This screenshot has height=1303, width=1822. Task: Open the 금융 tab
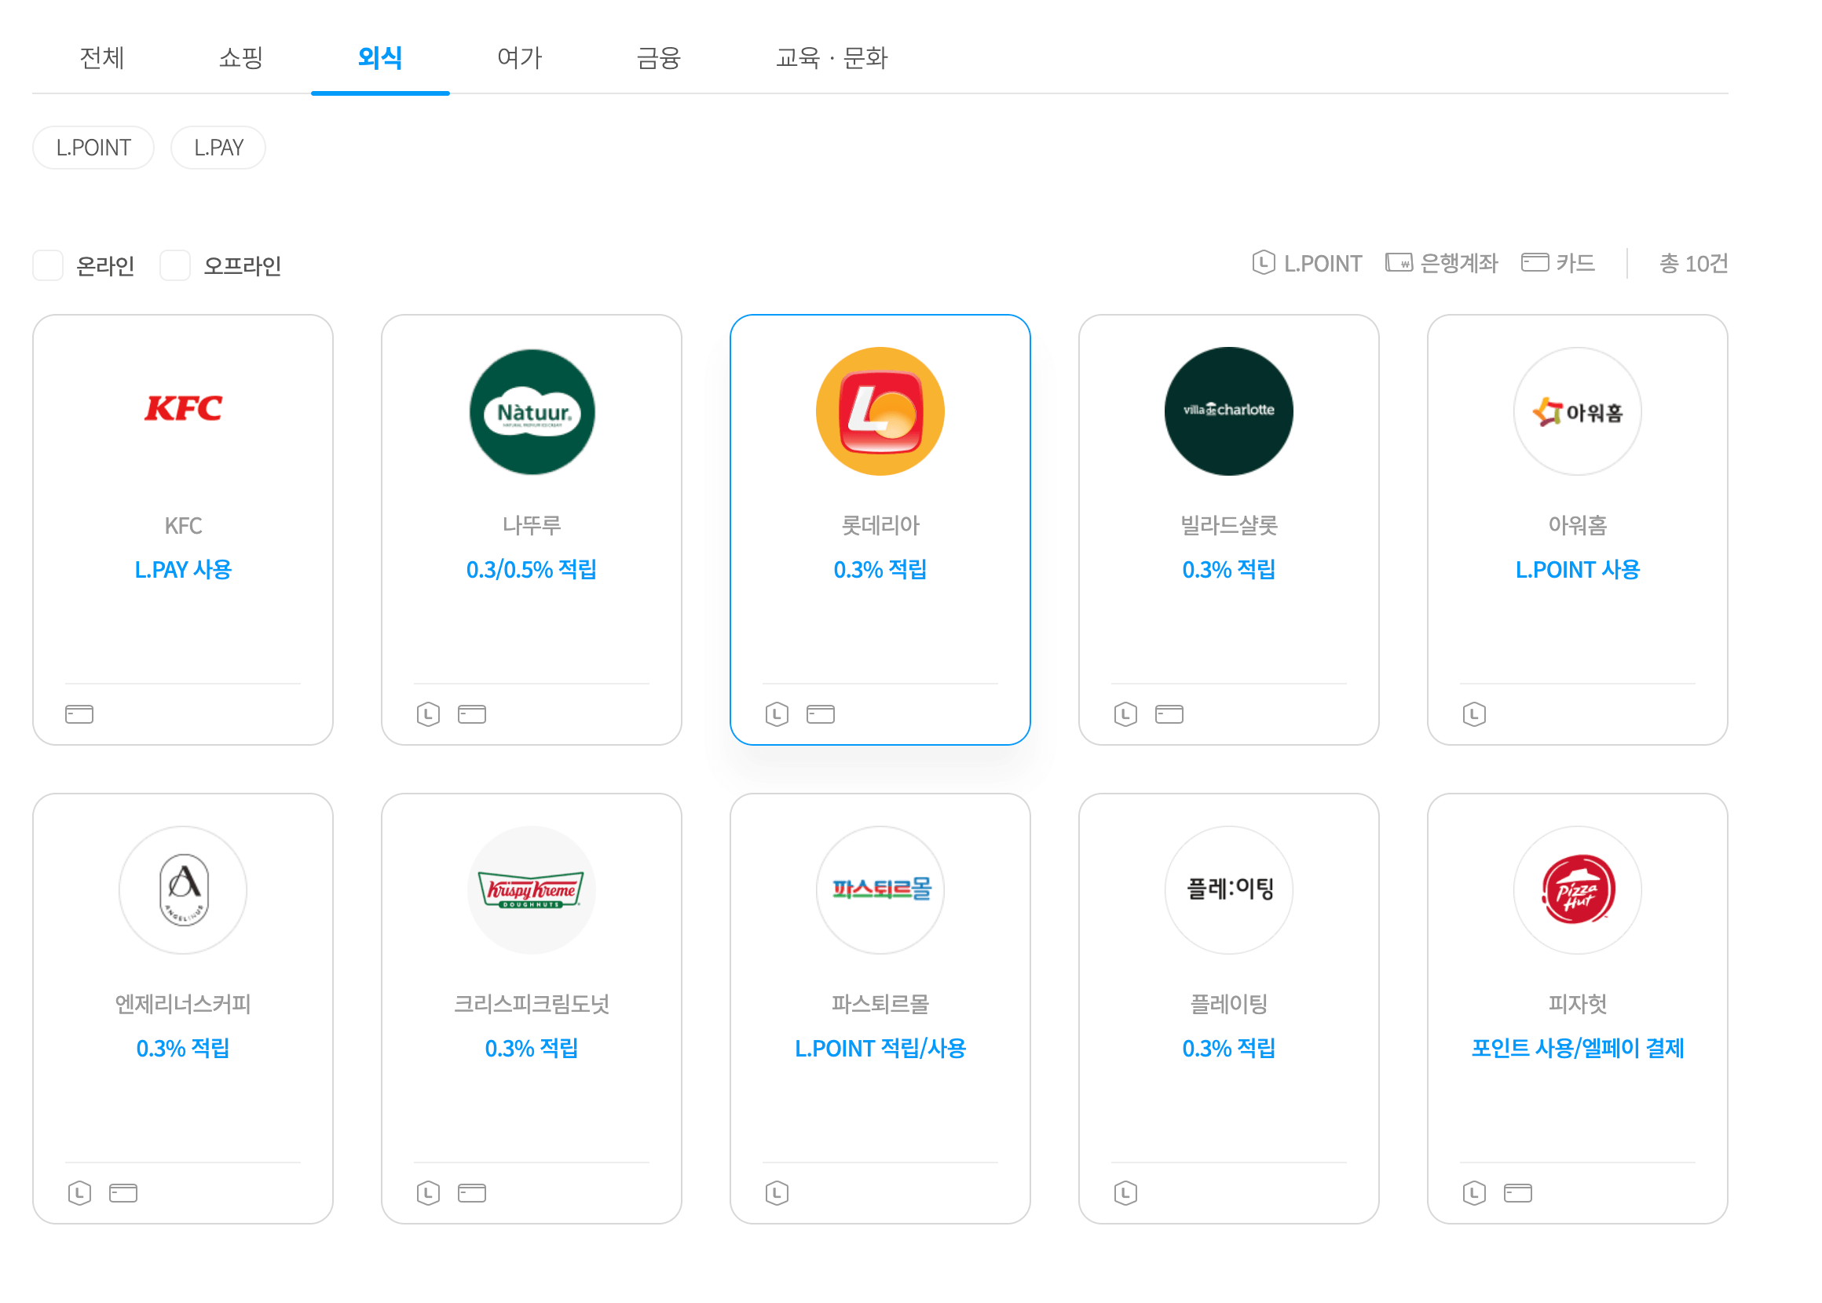tap(658, 58)
